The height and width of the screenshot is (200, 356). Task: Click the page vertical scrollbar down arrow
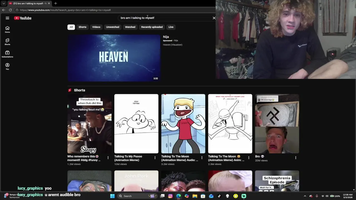pos(354,190)
